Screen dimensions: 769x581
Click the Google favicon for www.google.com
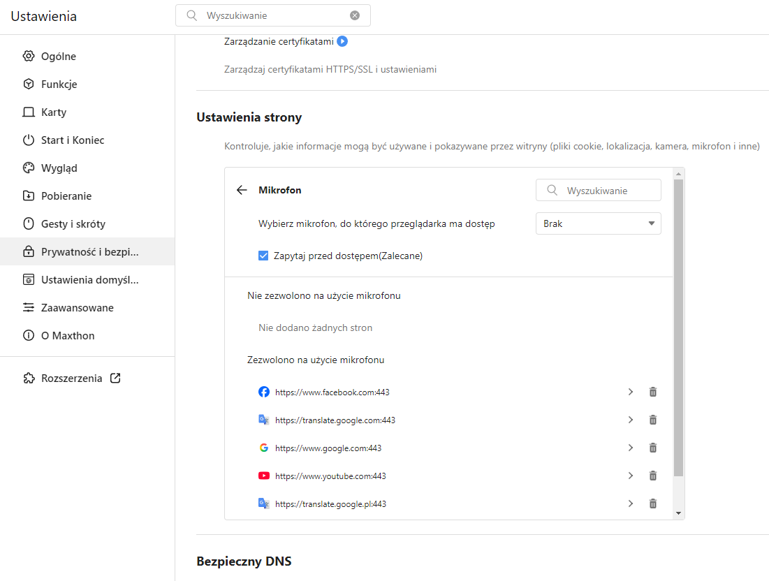[264, 448]
